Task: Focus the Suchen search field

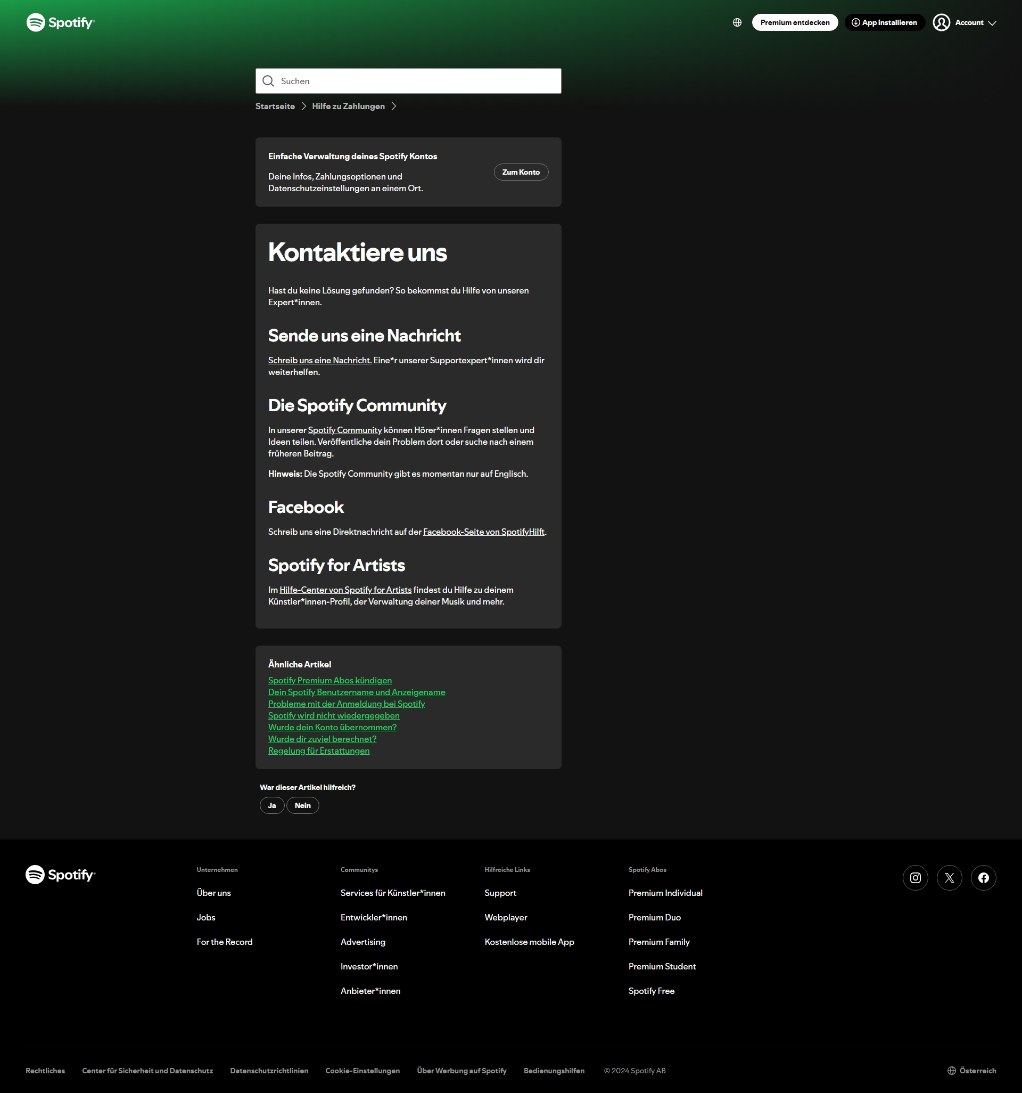Action: click(x=408, y=81)
